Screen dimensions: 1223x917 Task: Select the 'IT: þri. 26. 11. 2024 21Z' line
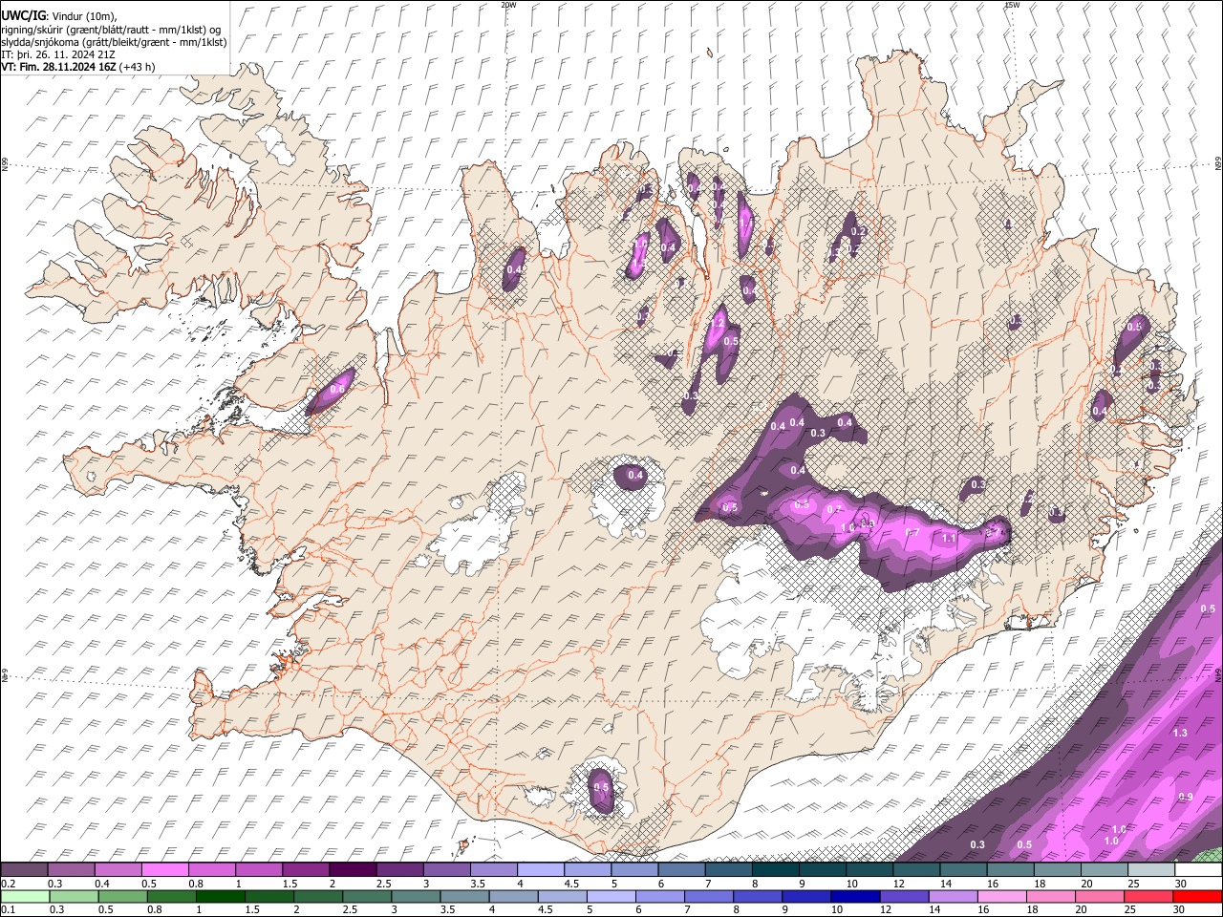pos(59,54)
